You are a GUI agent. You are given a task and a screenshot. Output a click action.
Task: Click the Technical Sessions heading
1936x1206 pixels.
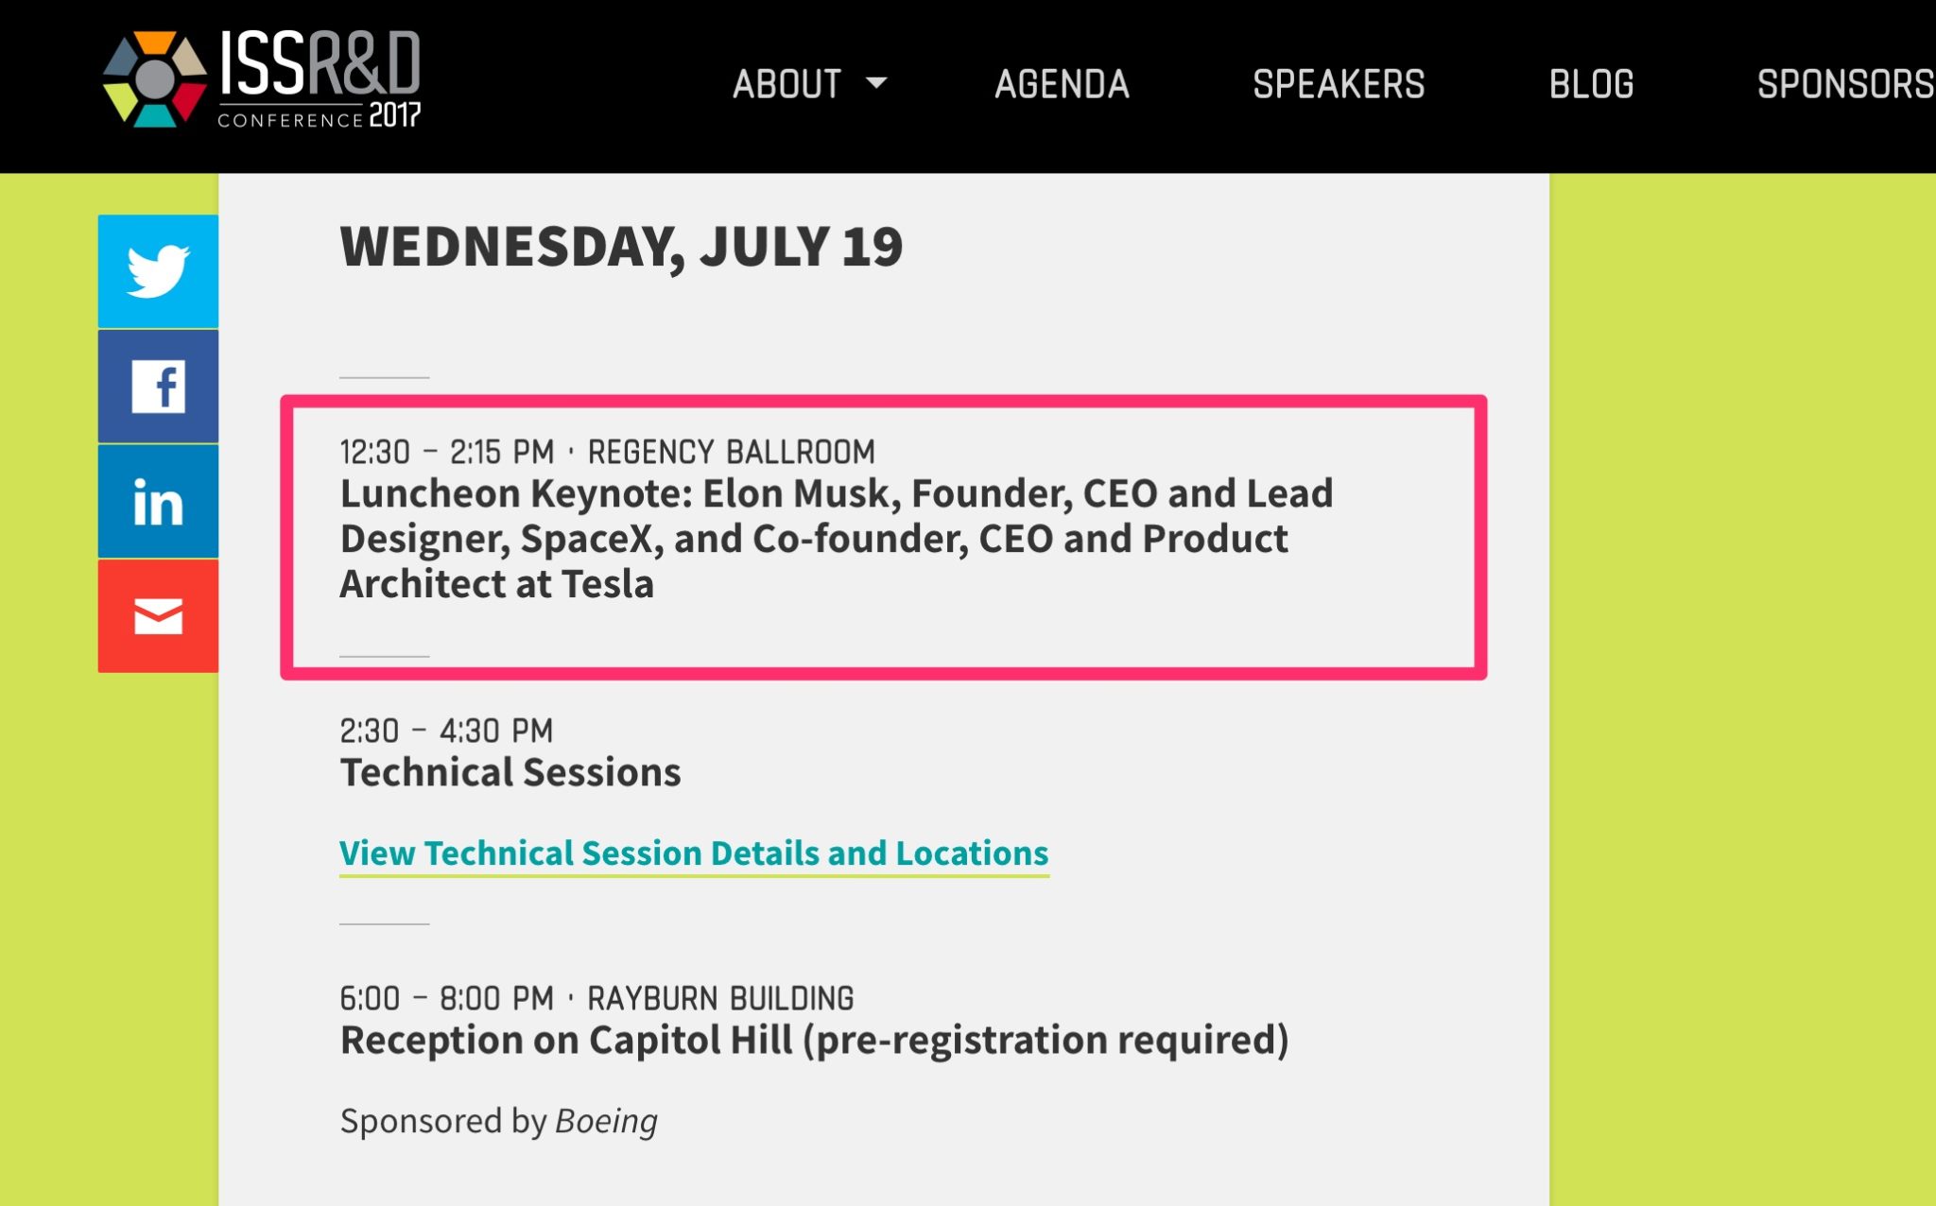510,772
